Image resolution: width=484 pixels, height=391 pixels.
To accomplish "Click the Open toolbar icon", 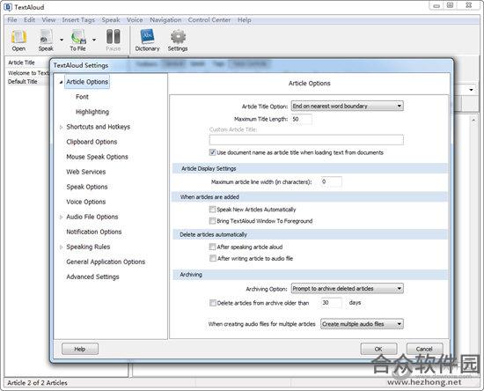I will point(18,41).
